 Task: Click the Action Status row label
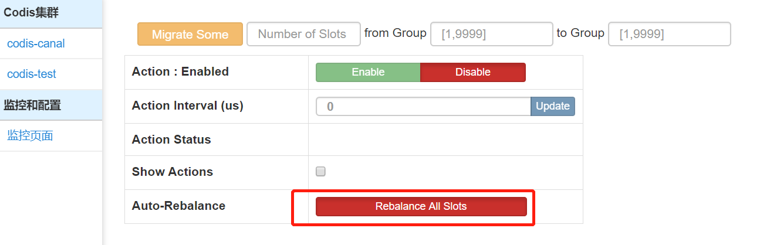(x=171, y=139)
